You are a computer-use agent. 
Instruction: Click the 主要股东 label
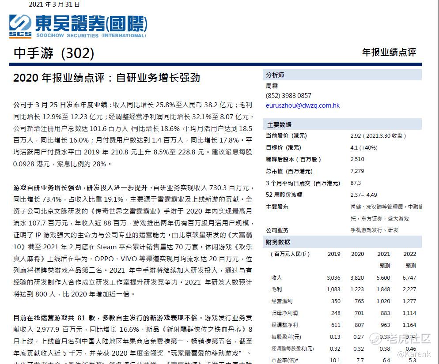tap(277, 207)
